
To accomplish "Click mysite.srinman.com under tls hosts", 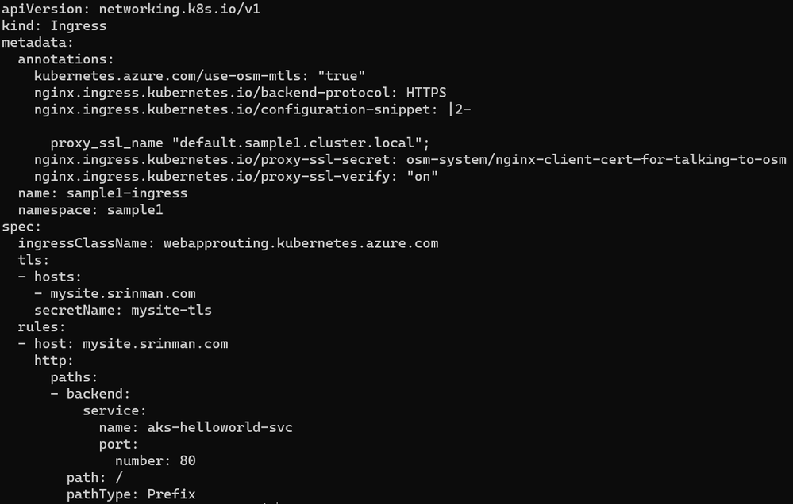I will [123, 293].
